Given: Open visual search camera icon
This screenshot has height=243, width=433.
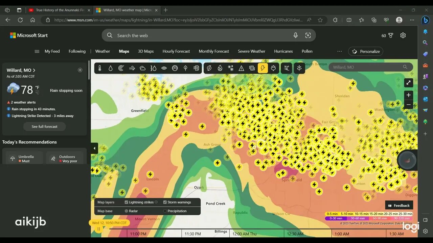Looking at the screenshot, I should (308, 35).
